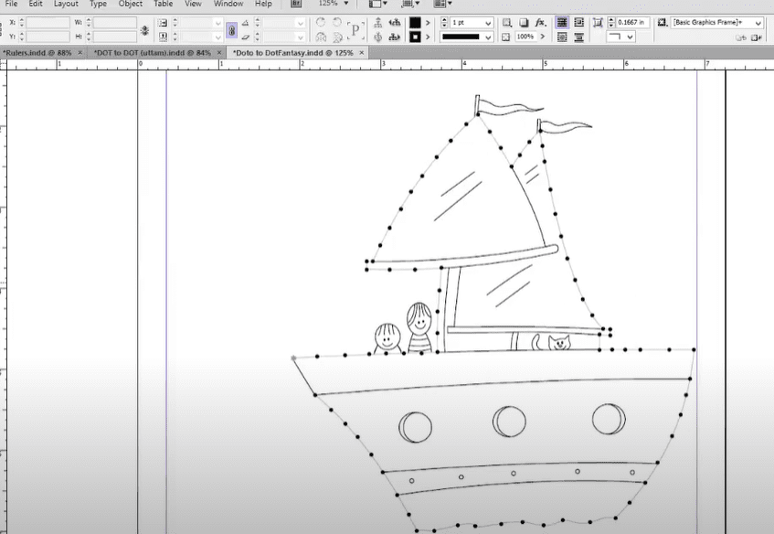
Task: Toggle constrain proportions for scaling link
Action: pyautogui.click(x=232, y=30)
